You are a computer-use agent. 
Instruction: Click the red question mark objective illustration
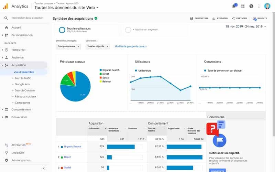(x=212, y=129)
